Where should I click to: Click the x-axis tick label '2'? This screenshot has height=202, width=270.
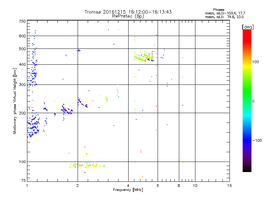[78, 186]
